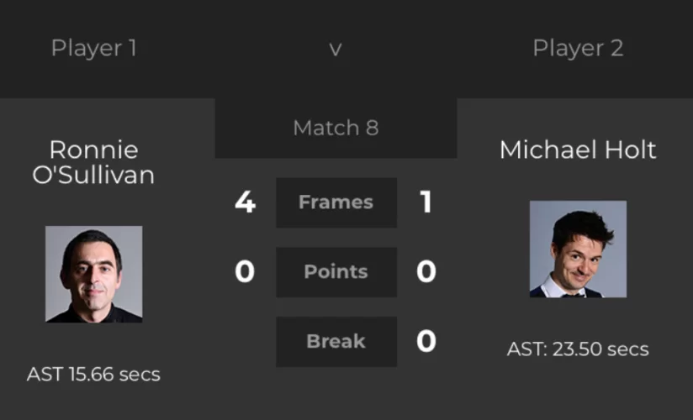Screen dimensions: 693x420
Task: Click the AST: 23.50 secs text
Action: [x=578, y=349]
